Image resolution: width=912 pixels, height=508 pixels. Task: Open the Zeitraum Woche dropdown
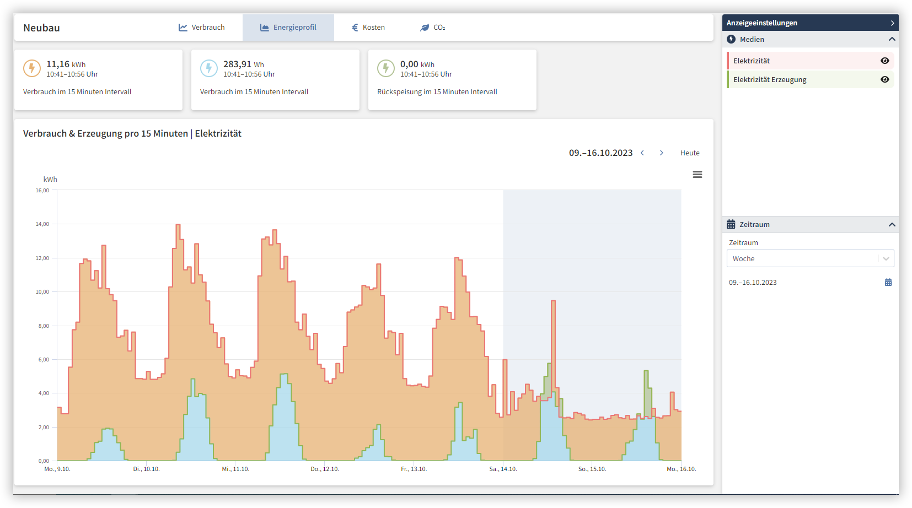[x=809, y=259]
